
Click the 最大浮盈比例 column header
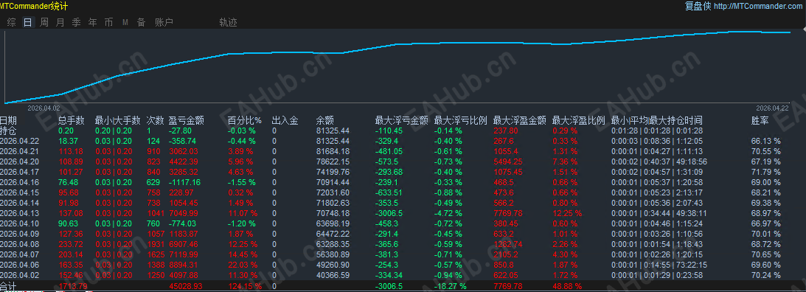click(579, 120)
